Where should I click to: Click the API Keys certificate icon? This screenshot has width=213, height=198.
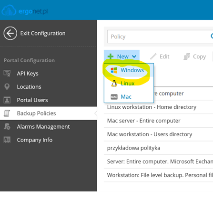click(7, 74)
